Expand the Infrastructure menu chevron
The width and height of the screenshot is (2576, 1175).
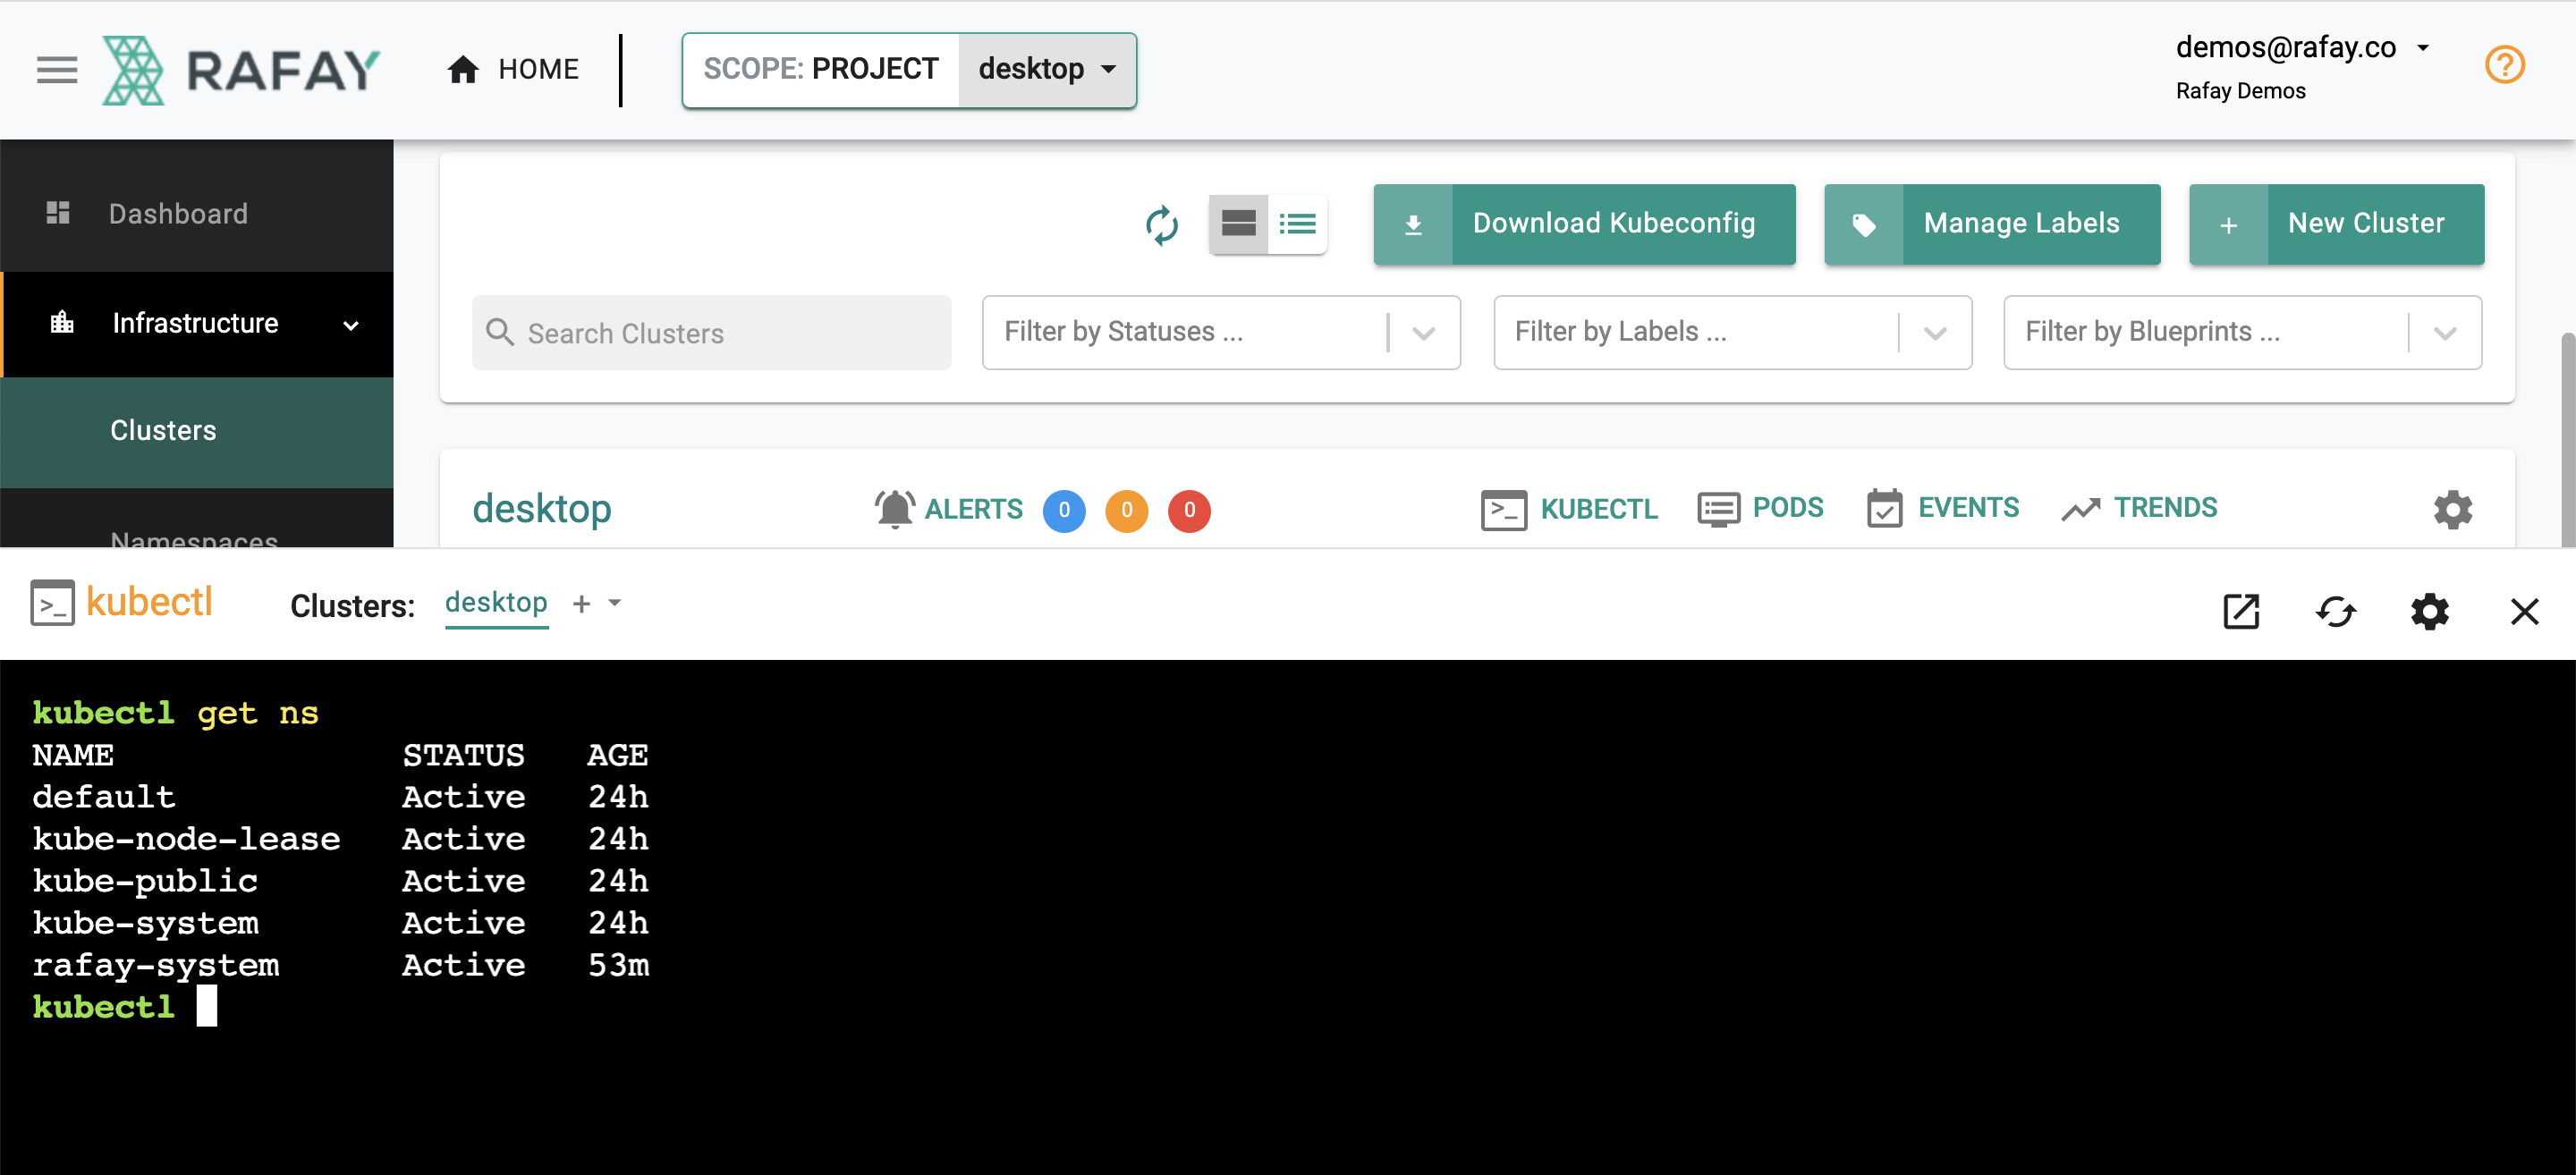pos(351,324)
